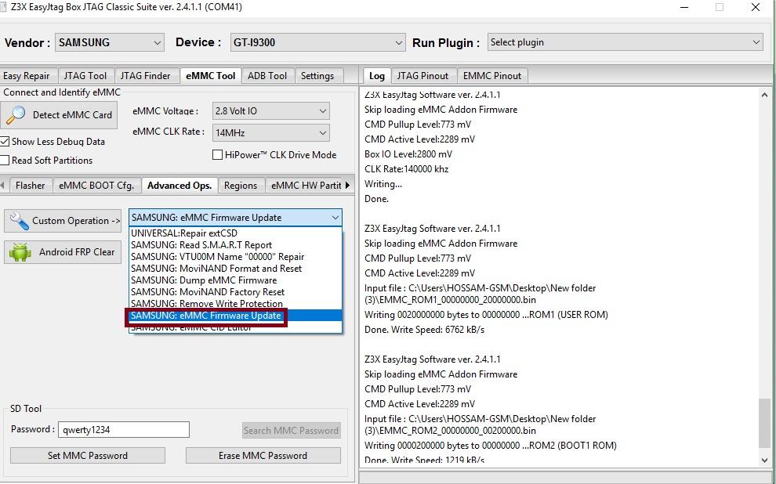Click the application icon in title bar
Image resolution: width=776 pixels, height=484 pixels.
2,7
